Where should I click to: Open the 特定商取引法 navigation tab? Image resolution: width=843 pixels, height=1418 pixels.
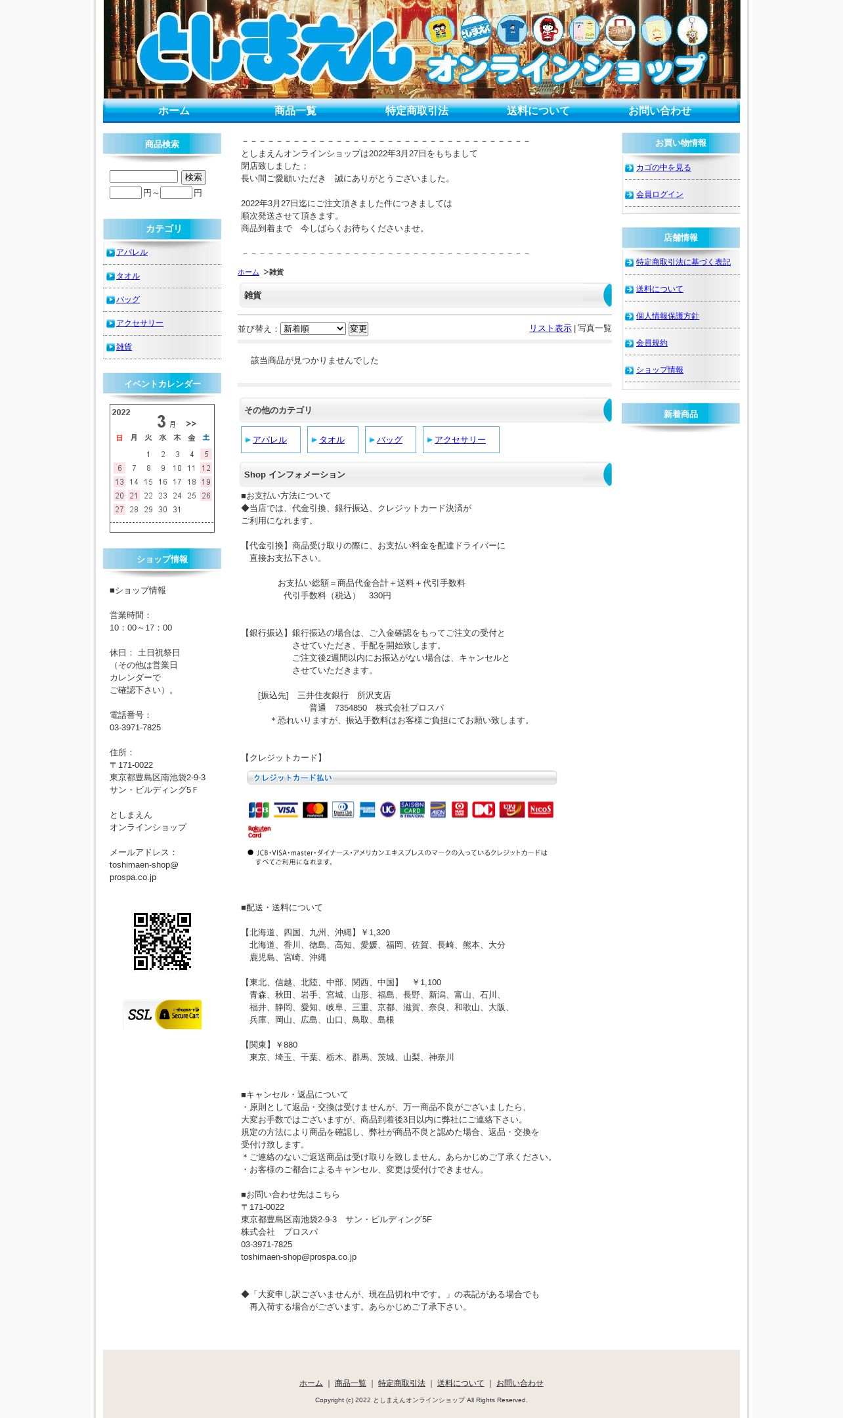pos(417,111)
